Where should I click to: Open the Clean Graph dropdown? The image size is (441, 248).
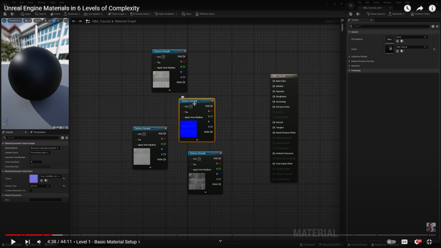[117, 14]
